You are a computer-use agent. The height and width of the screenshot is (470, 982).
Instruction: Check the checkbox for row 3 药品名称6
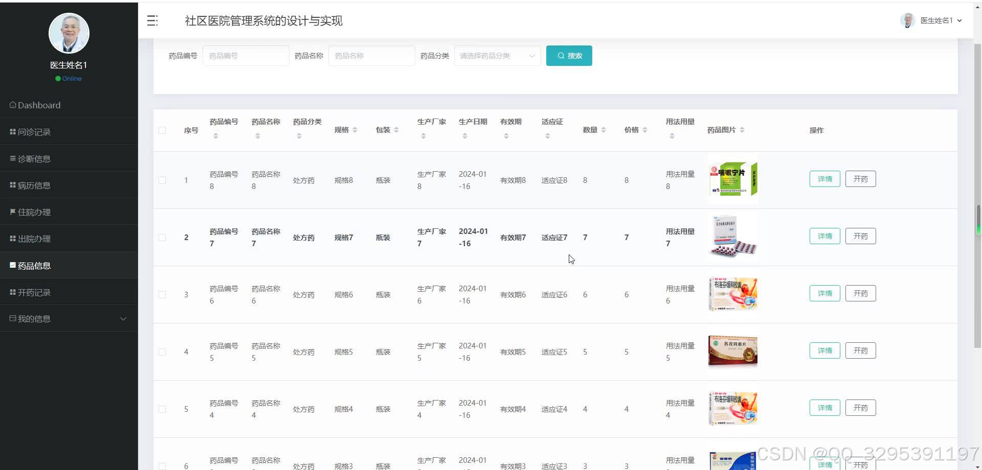click(162, 294)
